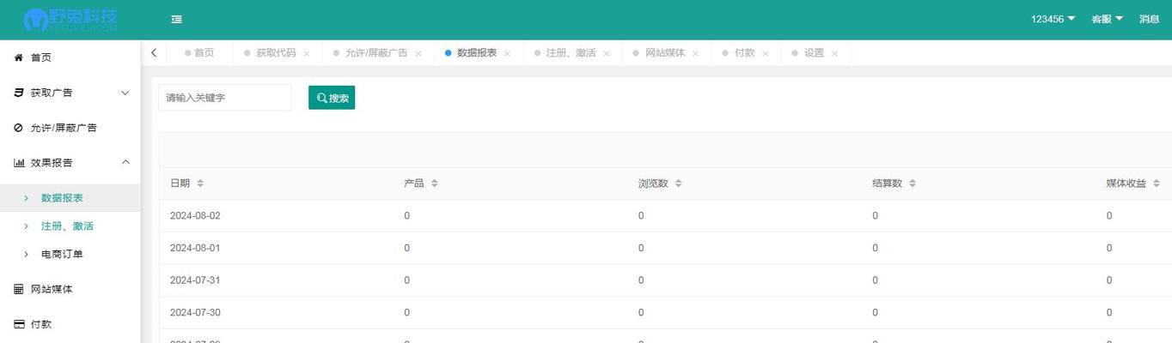
Task: Select 电商订单 in the sidebar submenu
Action: click(x=70, y=255)
